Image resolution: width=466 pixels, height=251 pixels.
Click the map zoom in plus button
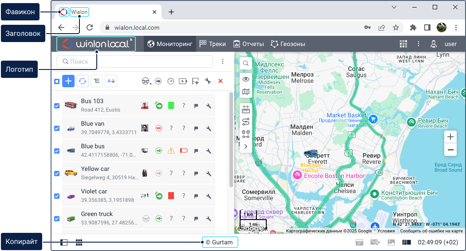(450, 137)
